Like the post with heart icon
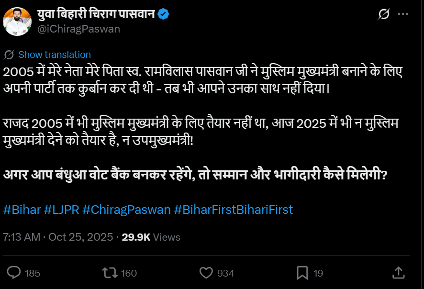 pos(206,273)
